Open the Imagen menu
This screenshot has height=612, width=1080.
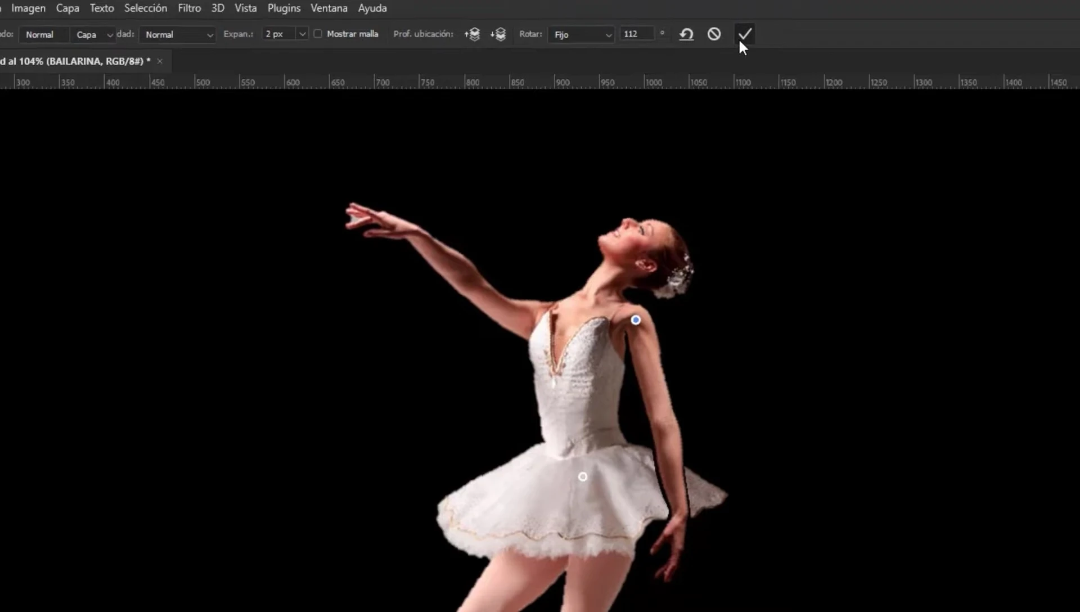click(29, 8)
